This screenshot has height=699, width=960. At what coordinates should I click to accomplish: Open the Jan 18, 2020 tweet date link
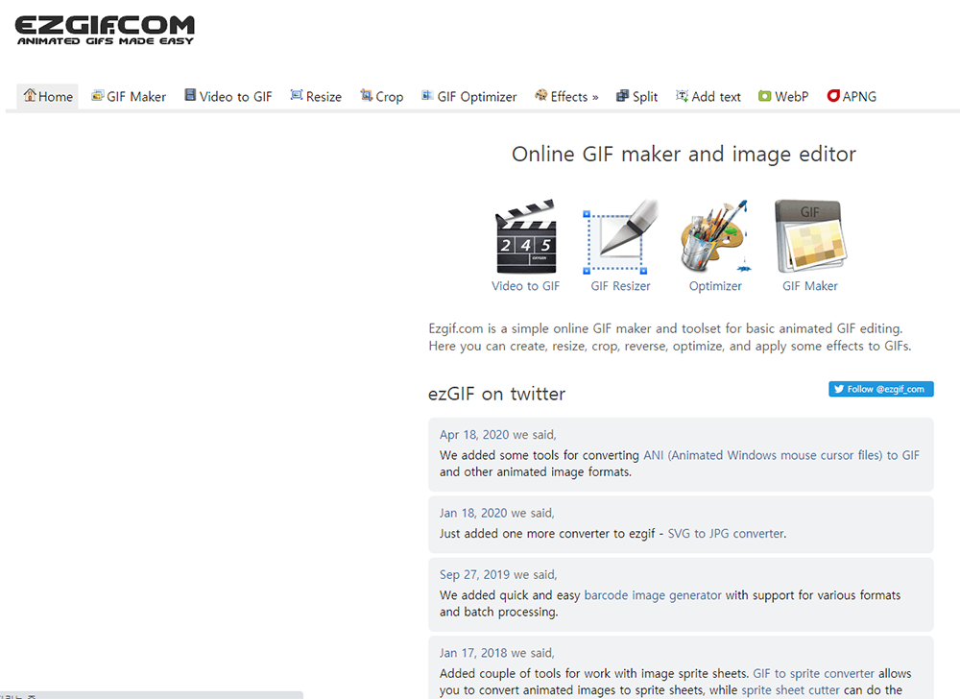473,513
